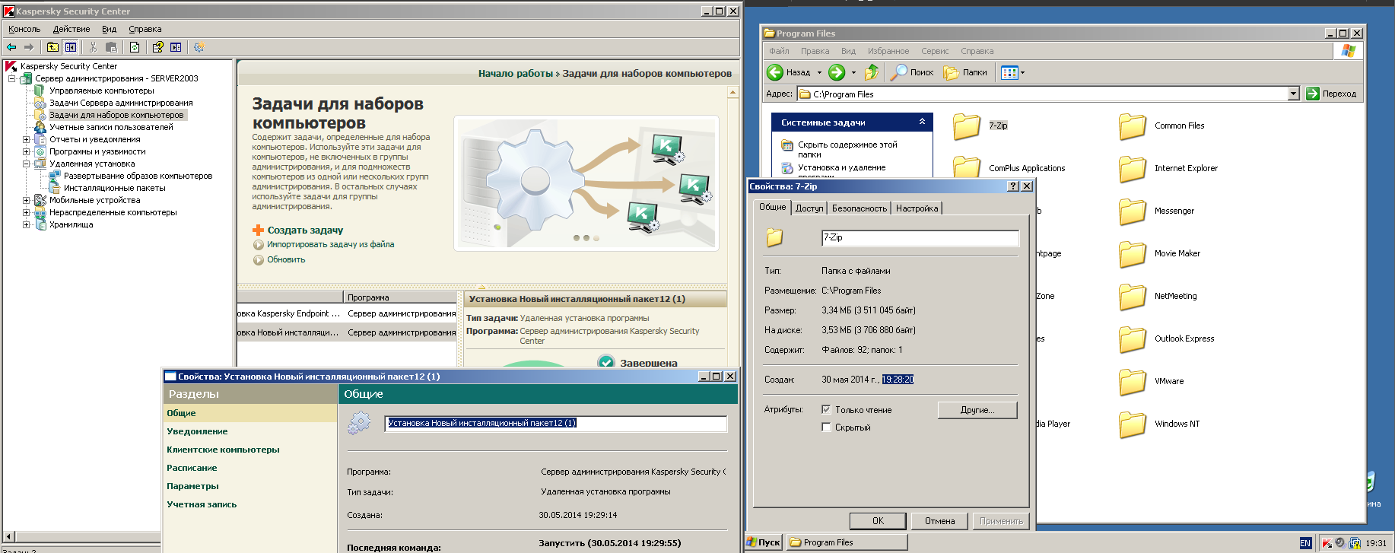Select the Outlook Express folder icon

[1133, 339]
